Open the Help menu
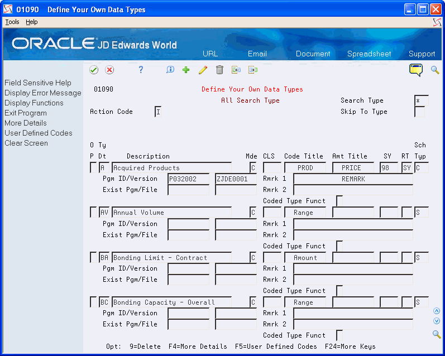Screen dimensions: 445x356 click(31, 22)
